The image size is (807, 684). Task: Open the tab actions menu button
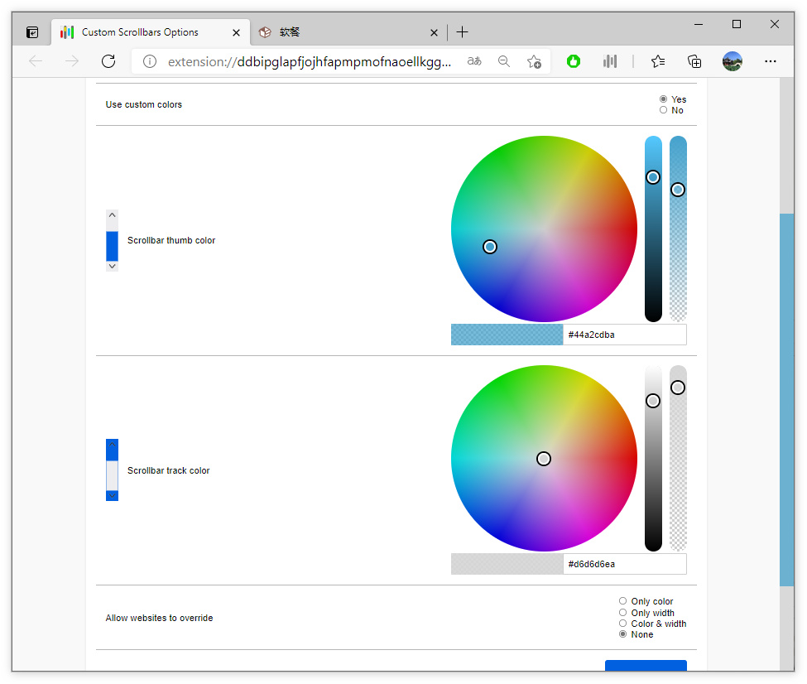[x=32, y=32]
